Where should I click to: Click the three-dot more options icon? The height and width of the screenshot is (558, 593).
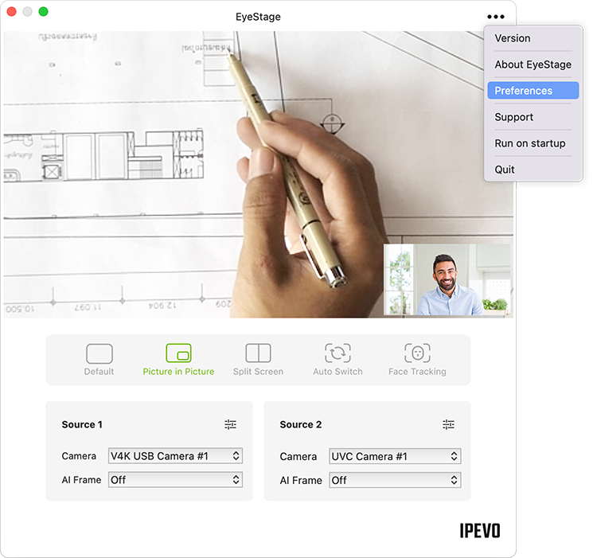[x=496, y=17]
